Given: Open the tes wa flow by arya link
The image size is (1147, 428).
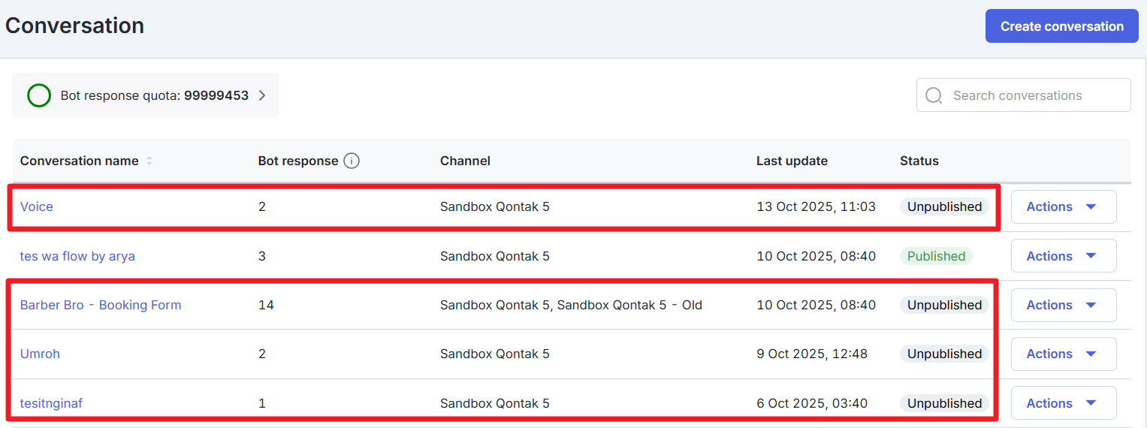Looking at the screenshot, I should click(x=77, y=256).
